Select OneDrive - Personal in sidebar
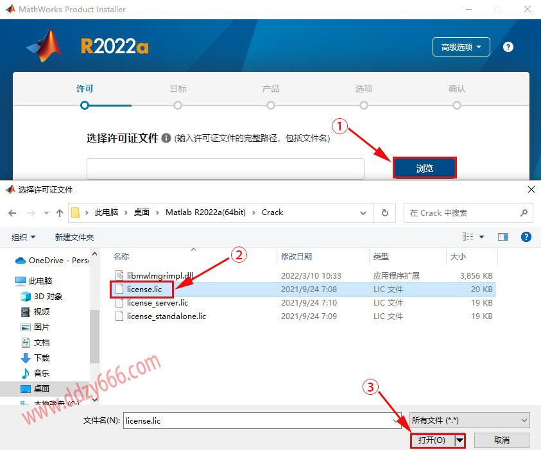This screenshot has width=541, height=450. [x=52, y=261]
